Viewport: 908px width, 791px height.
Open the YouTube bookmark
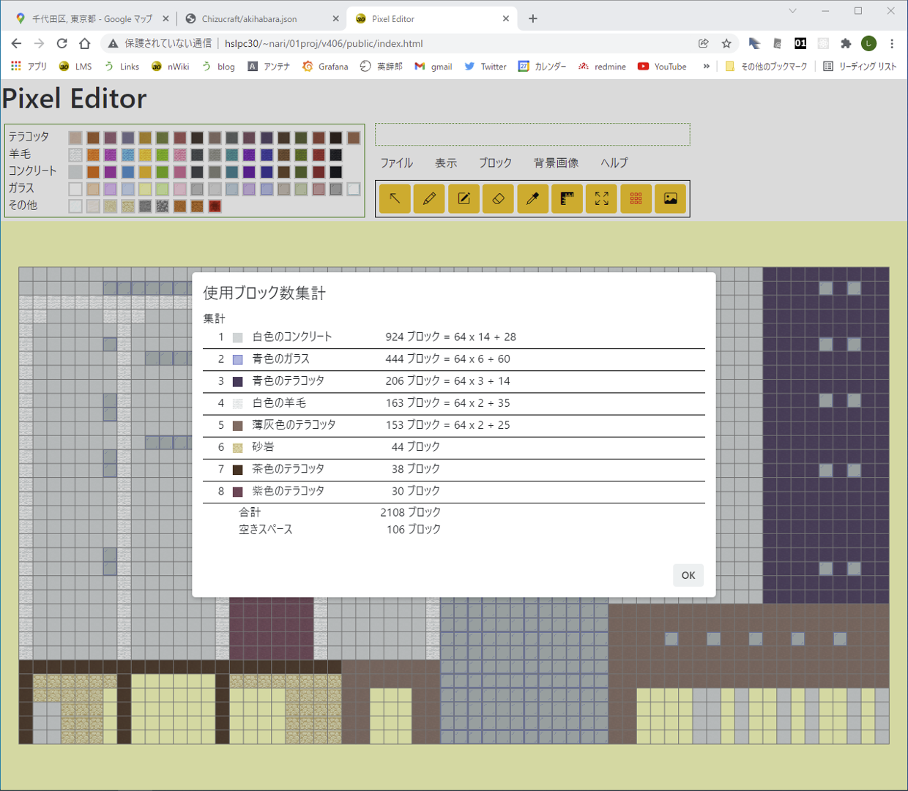pyautogui.click(x=662, y=67)
